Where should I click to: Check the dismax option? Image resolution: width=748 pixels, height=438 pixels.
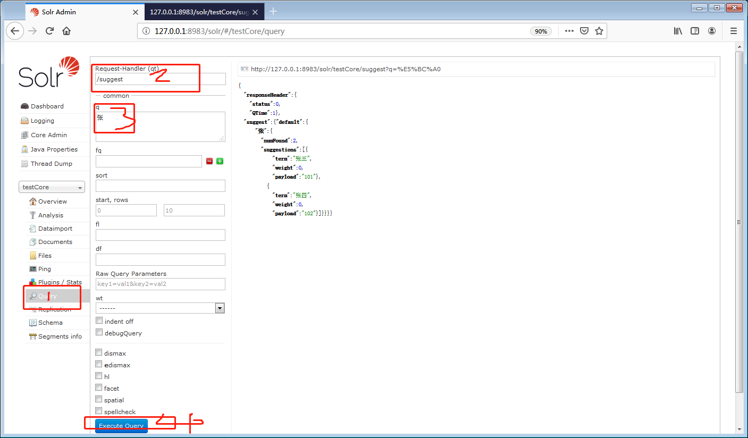99,352
